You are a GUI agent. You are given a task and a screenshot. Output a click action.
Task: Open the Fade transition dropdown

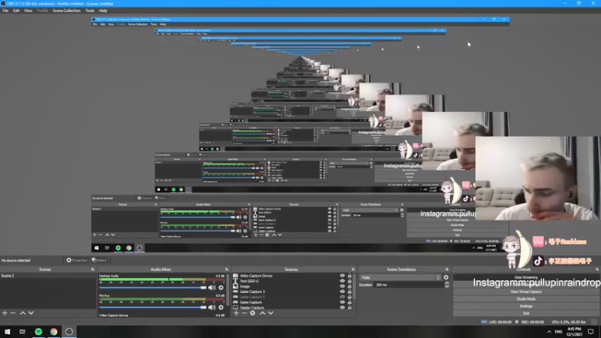point(400,277)
